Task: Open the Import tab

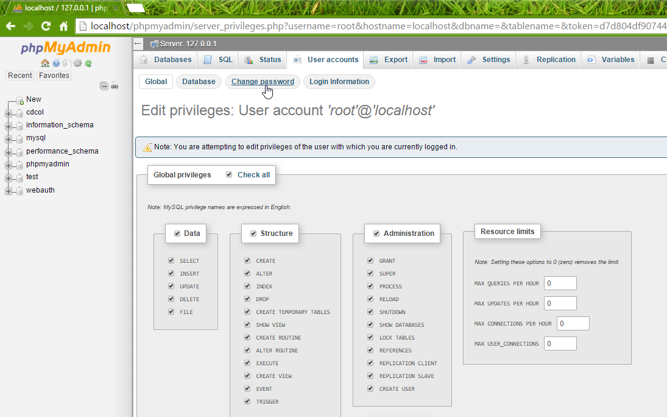Action: pyautogui.click(x=437, y=60)
